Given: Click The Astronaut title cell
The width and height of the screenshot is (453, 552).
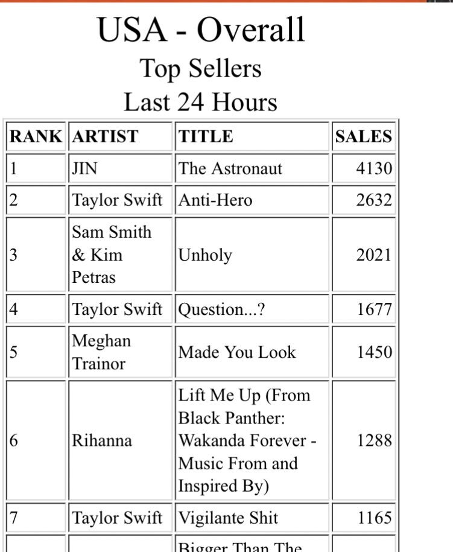Looking at the screenshot, I should pos(230,168).
